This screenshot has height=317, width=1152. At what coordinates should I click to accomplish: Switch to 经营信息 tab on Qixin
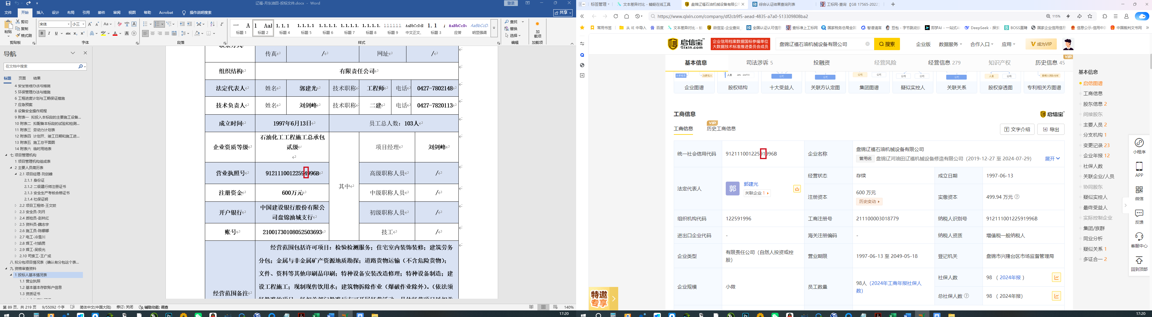coord(944,63)
